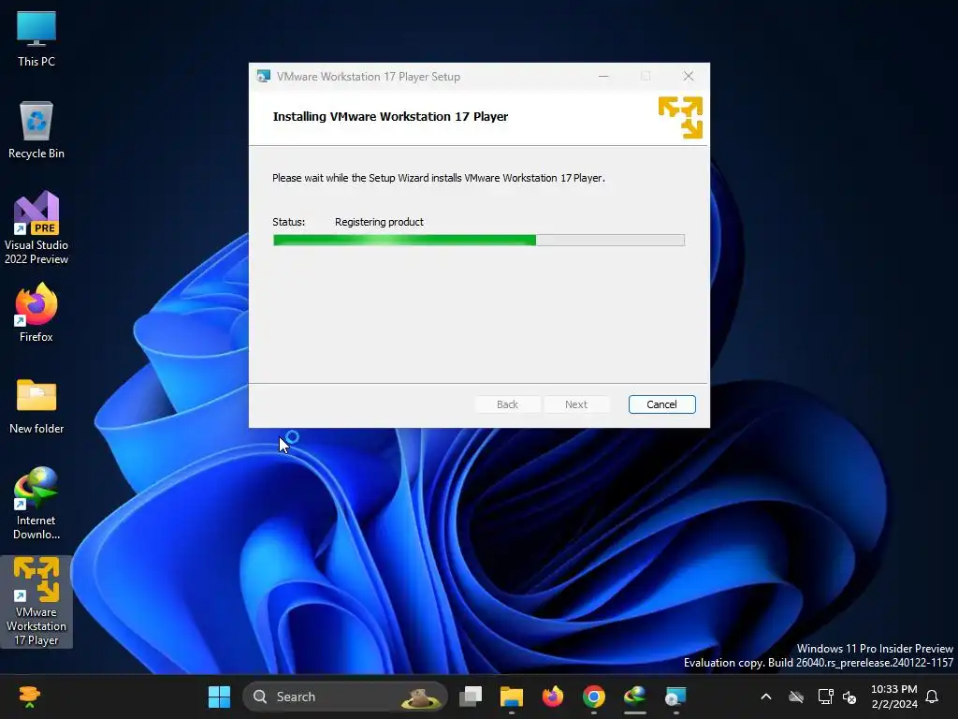Click the gopher search highlight icon
958x719 pixels.
[420, 697]
